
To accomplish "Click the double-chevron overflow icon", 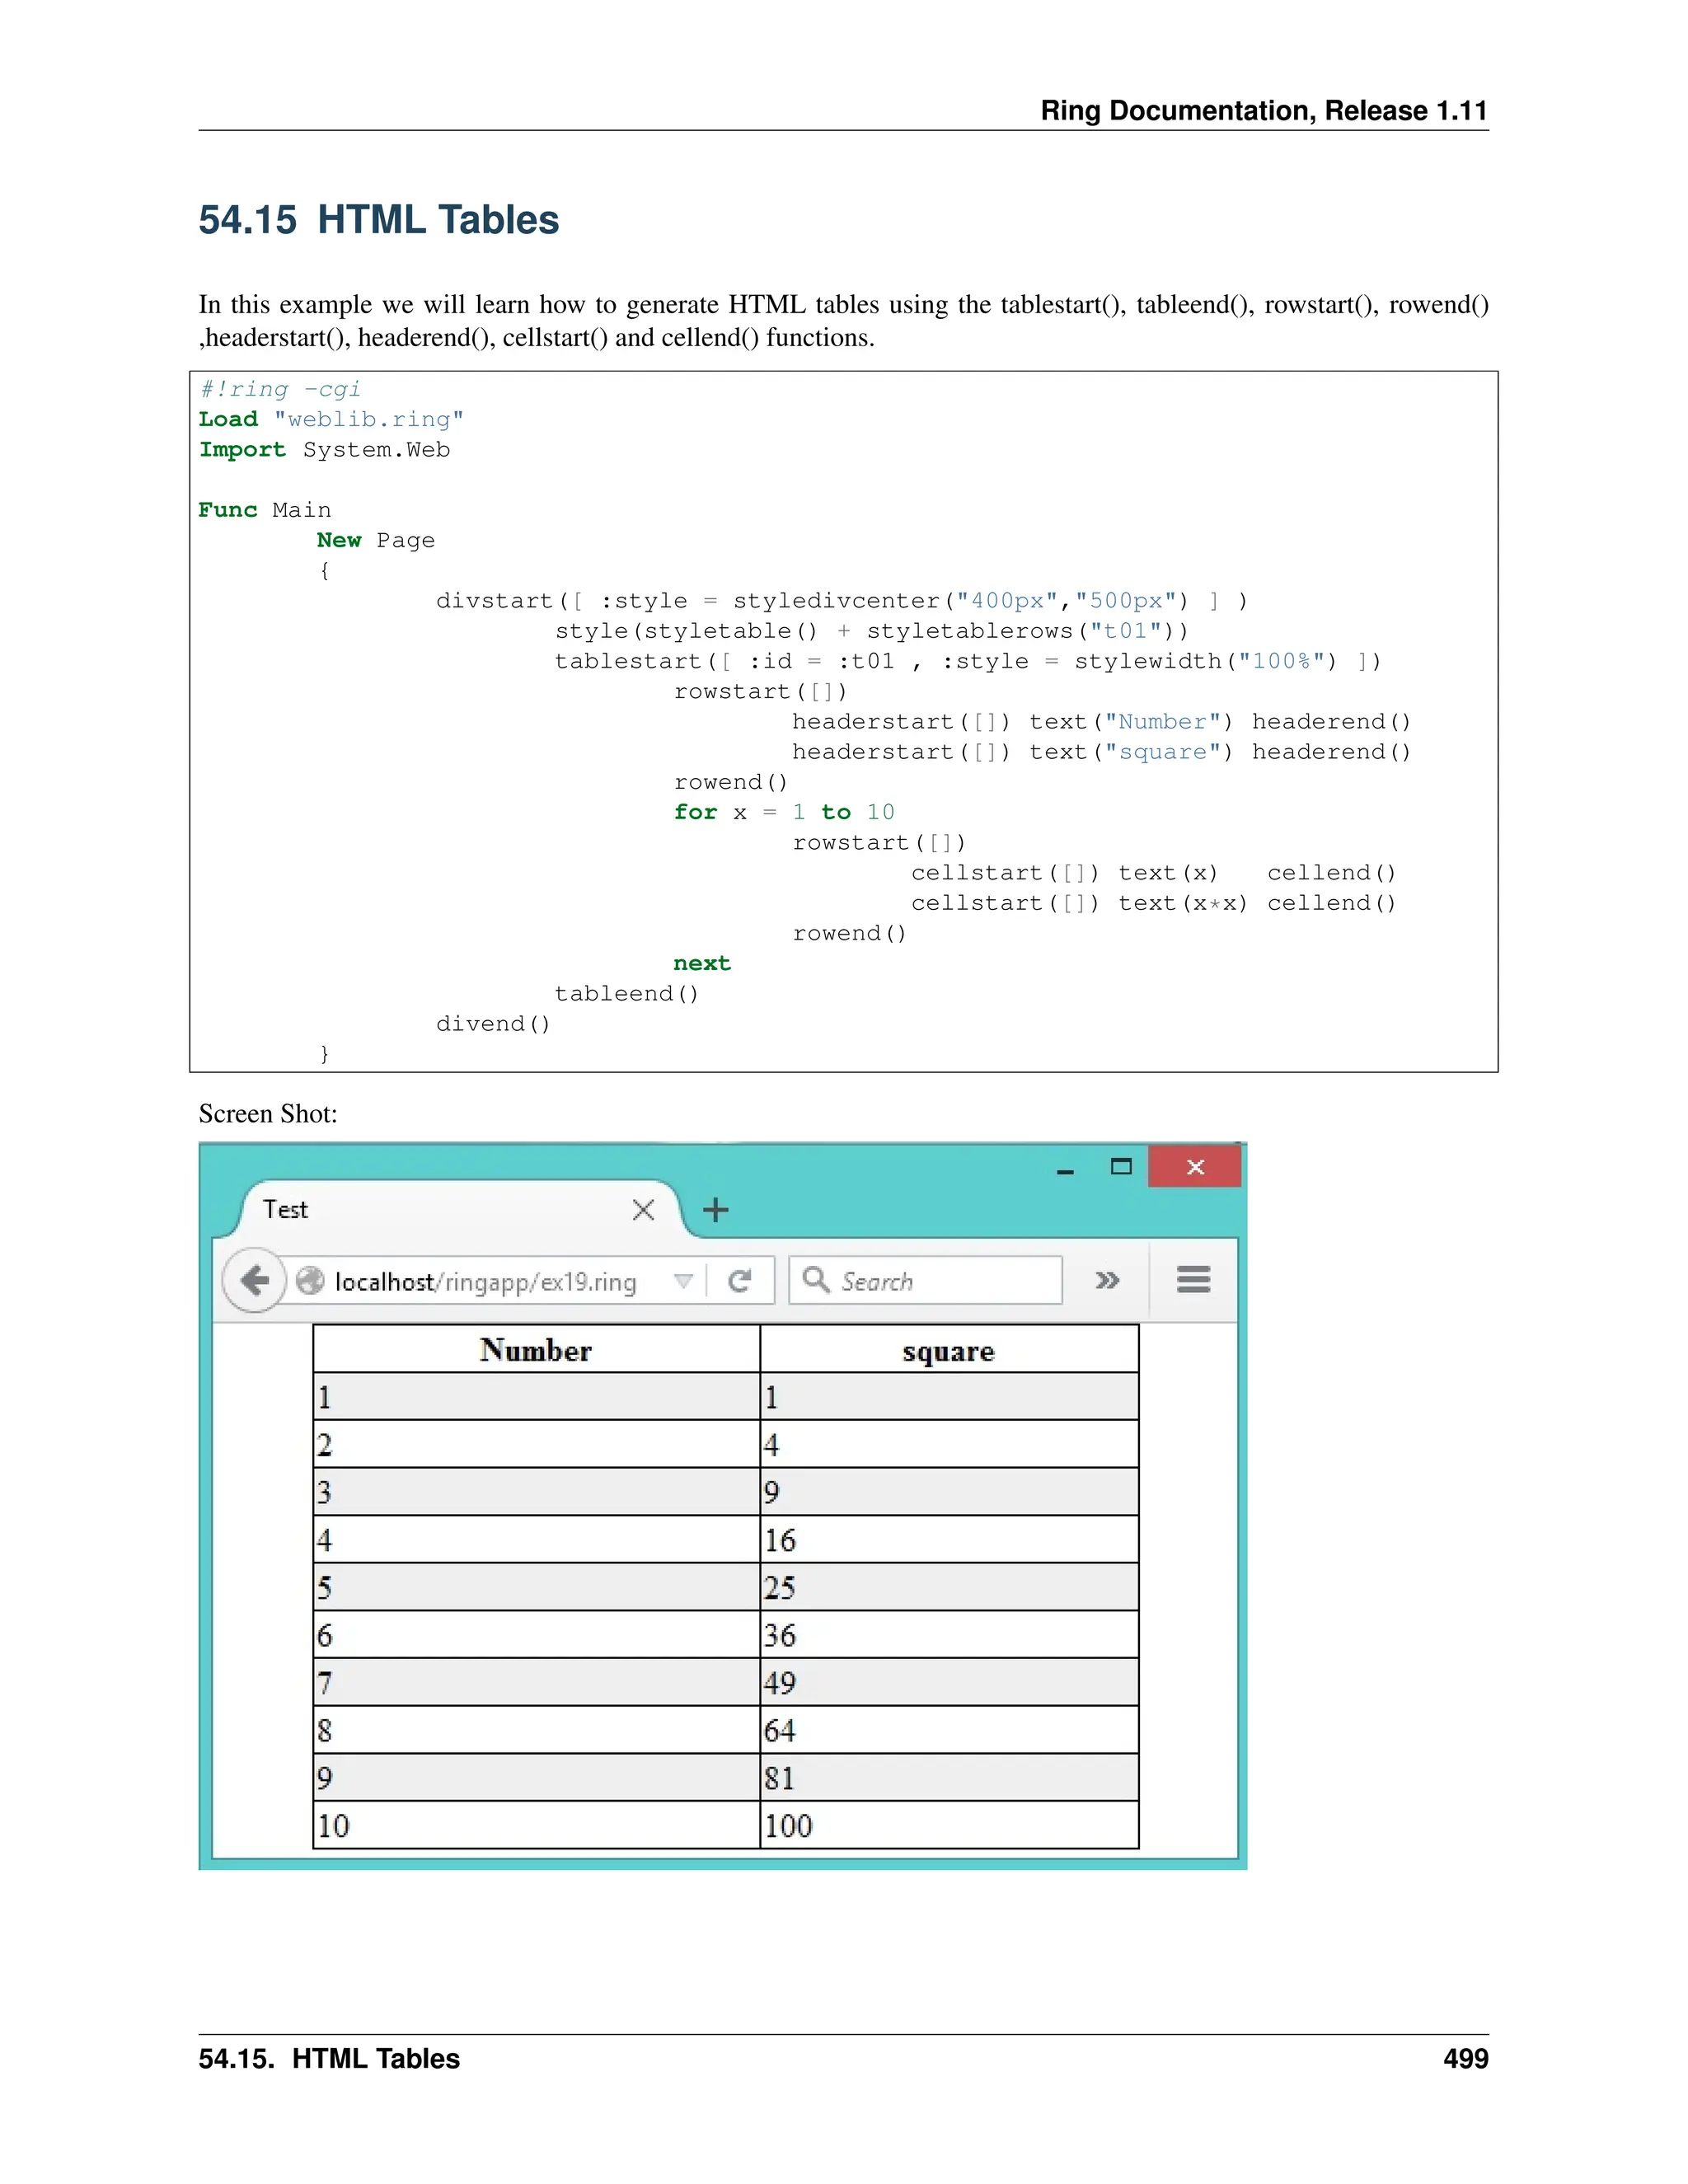I will pos(1107,1280).
